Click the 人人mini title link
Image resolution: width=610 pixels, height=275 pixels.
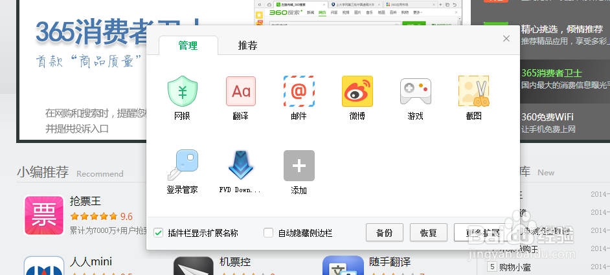pos(91,261)
